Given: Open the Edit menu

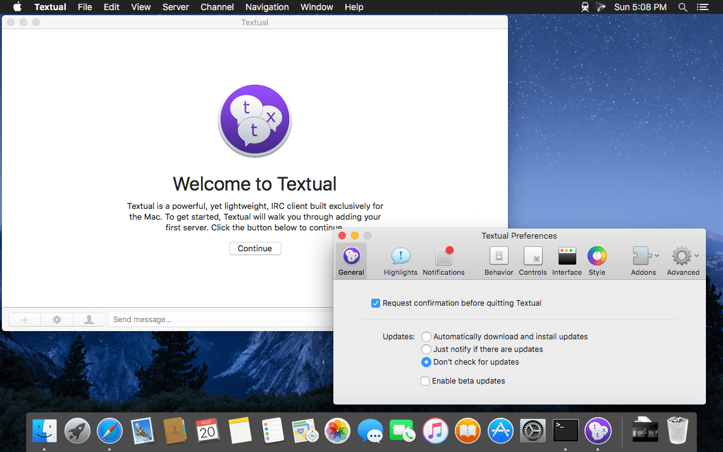Looking at the screenshot, I should pyautogui.click(x=111, y=7).
